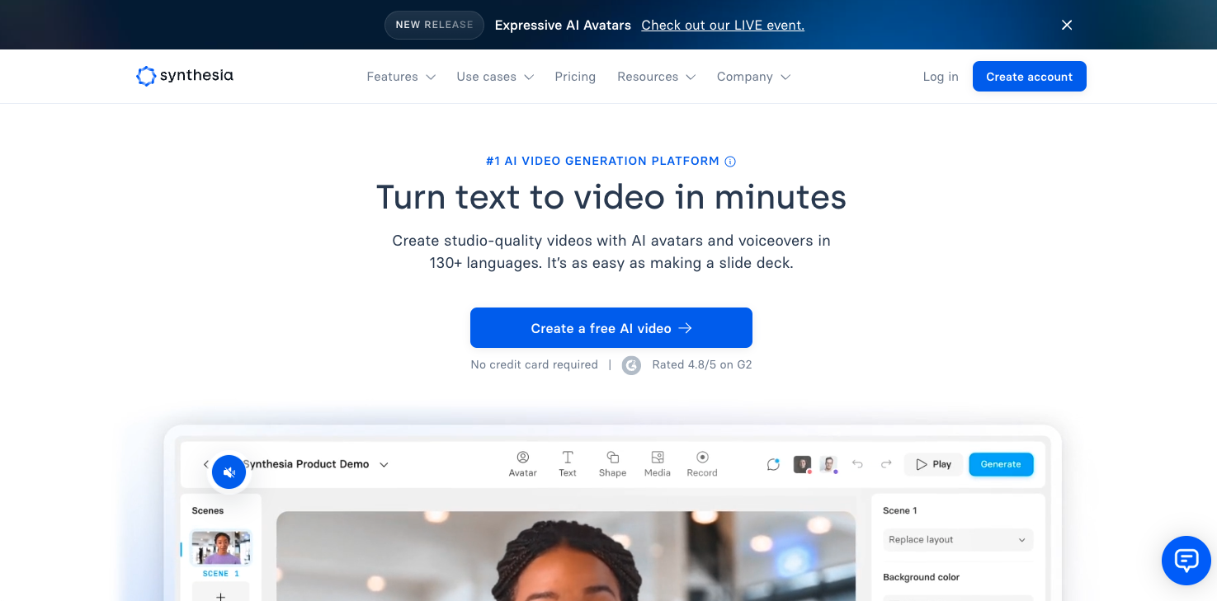This screenshot has width=1217, height=601.
Task: Close the New Release announcement banner
Action: pos(1067,25)
